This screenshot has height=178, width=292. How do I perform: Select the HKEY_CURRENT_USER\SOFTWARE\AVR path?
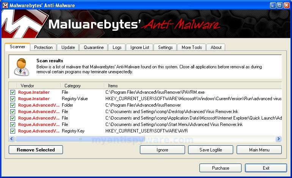(146, 131)
